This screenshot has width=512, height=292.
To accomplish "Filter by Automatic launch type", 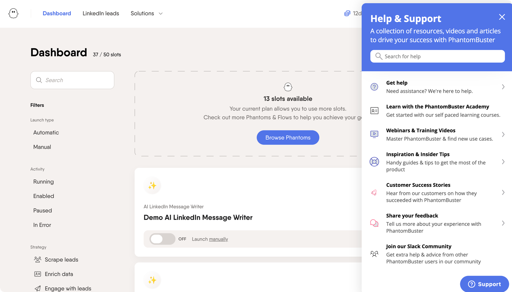I will [x=46, y=132].
